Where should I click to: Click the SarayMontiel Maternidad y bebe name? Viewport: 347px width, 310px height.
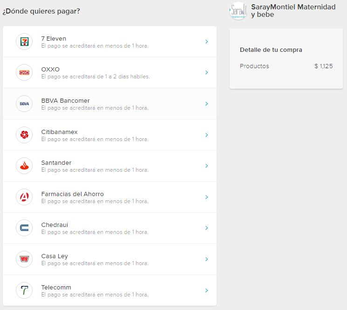point(293,11)
